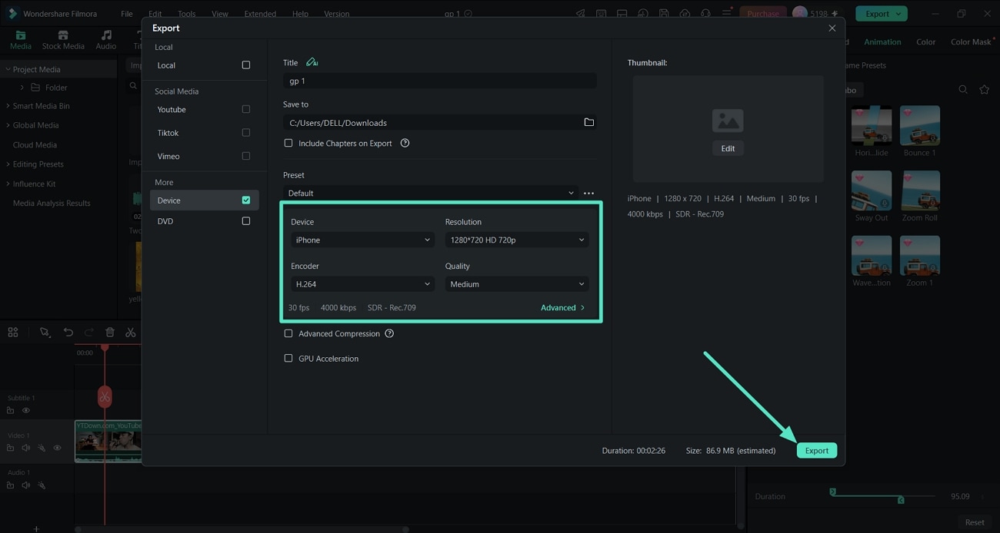Viewport: 1000px width, 533px height.
Task: Close the Export dialog
Action: (x=832, y=28)
